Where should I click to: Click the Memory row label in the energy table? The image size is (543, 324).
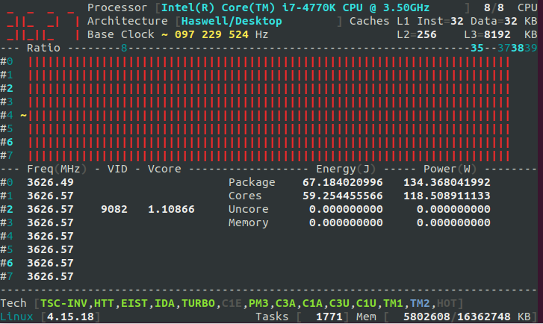248,223
